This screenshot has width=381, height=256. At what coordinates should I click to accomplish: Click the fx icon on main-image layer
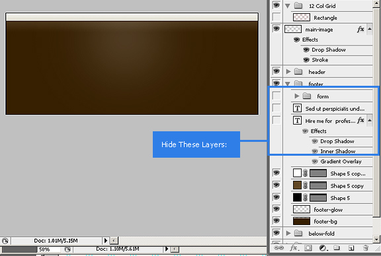point(360,29)
